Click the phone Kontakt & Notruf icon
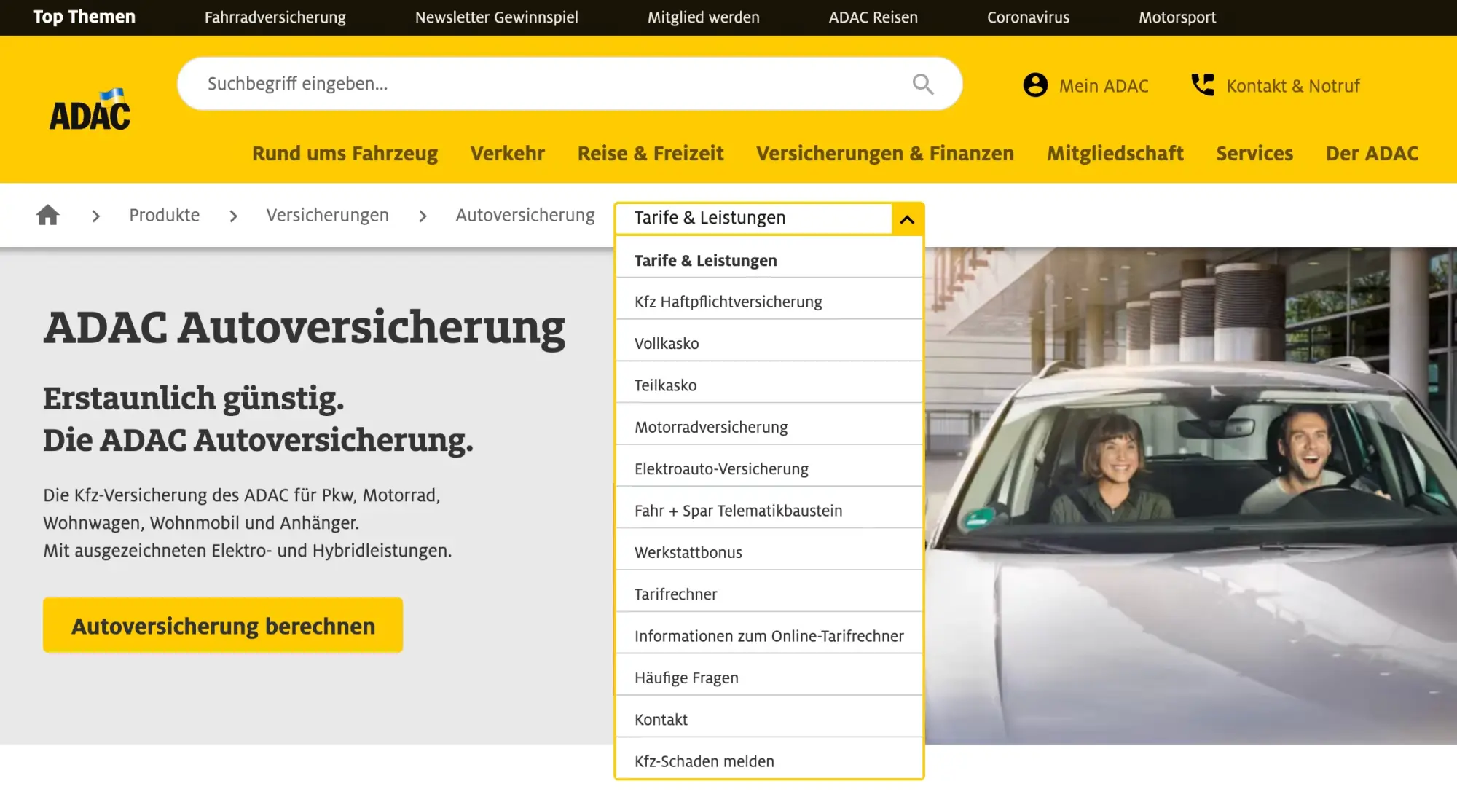The image size is (1457, 805). pyautogui.click(x=1202, y=85)
